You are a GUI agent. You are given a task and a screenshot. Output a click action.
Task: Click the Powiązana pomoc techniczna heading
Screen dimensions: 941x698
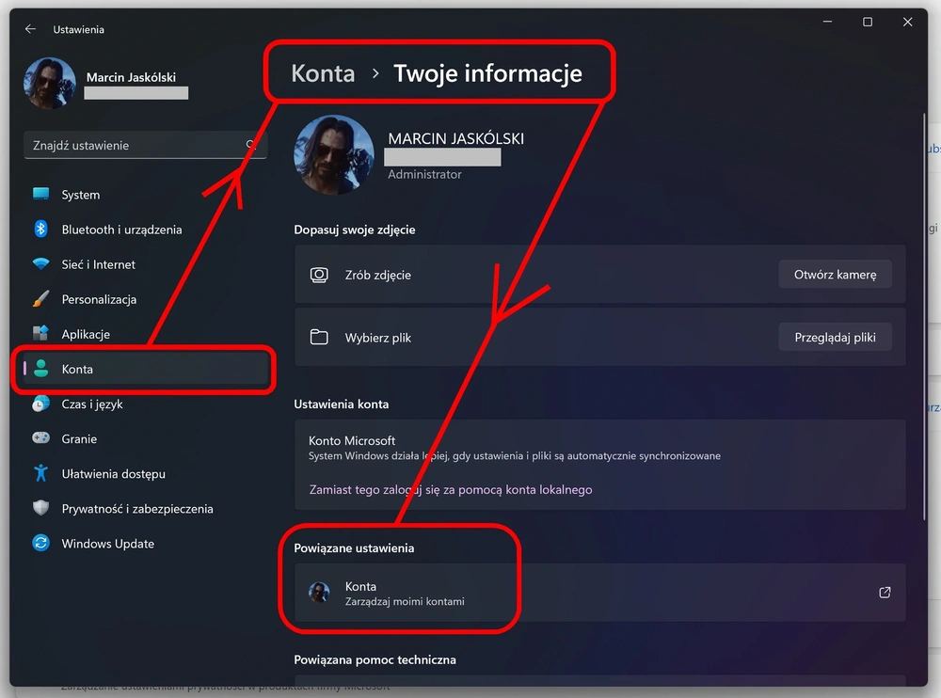[375, 659]
